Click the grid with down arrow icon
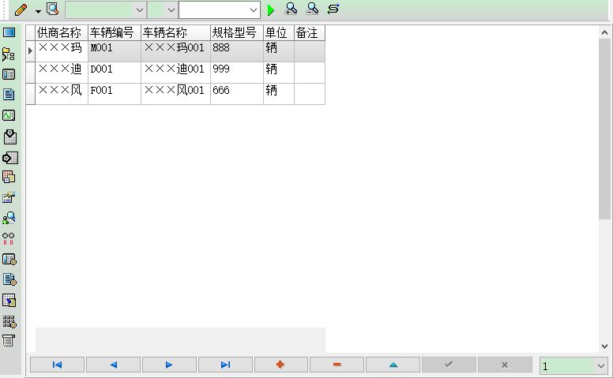Image resolution: width=613 pixels, height=378 pixels. [x=9, y=137]
